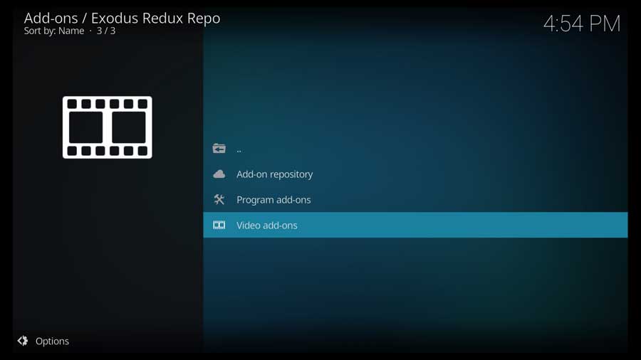Click the parent folder back-arrow icon
This screenshot has width=641, height=360.
[219, 148]
